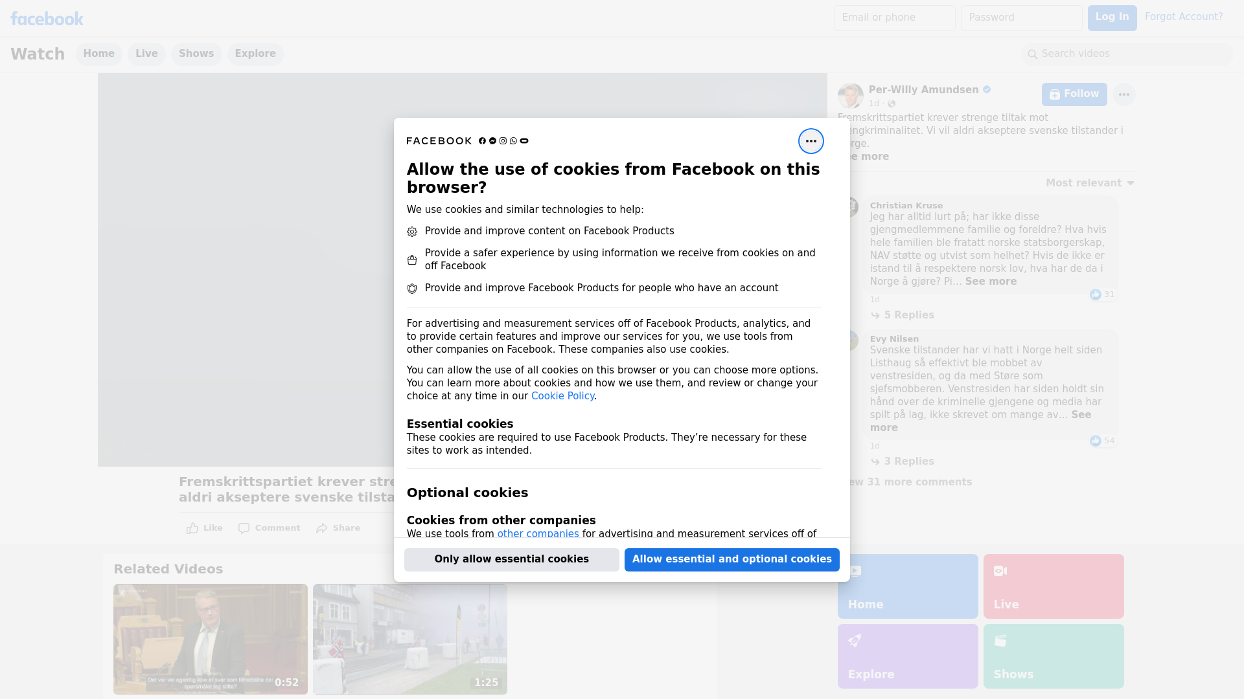Expand the 3 Replies thread
This screenshot has height=699, width=1244.
coord(903,461)
